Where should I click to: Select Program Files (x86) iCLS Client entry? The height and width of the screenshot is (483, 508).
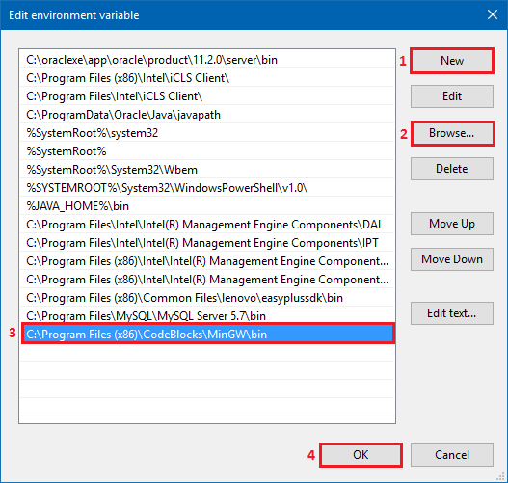[207, 78]
